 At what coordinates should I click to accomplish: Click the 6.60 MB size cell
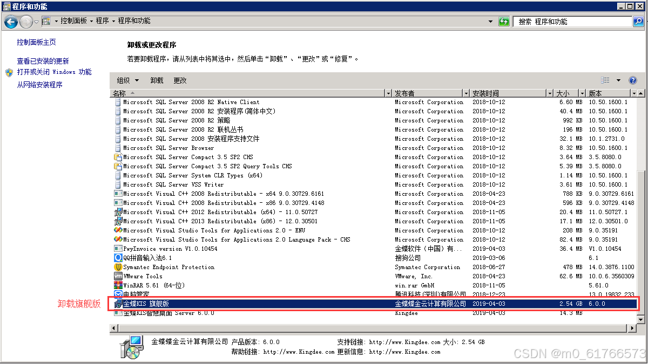tap(571, 102)
